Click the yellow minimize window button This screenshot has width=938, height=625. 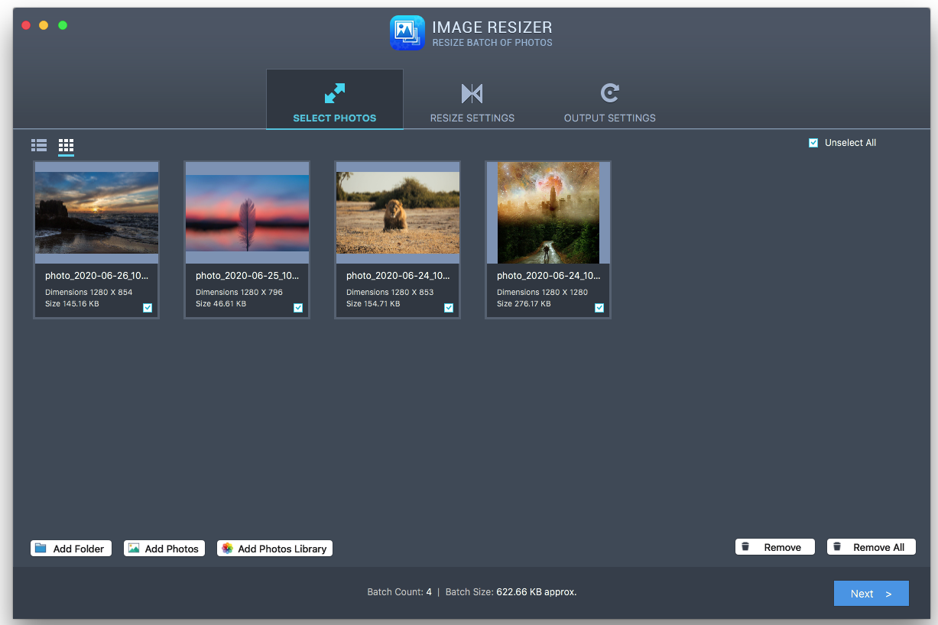click(44, 25)
